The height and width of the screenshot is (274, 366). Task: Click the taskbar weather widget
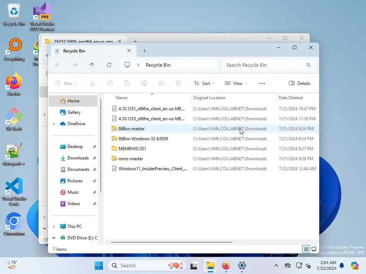(12, 265)
